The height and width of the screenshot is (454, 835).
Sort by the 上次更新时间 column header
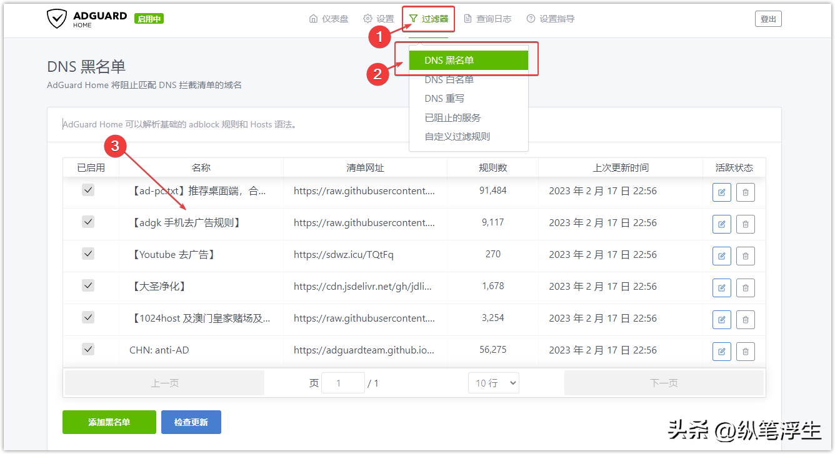(x=621, y=167)
